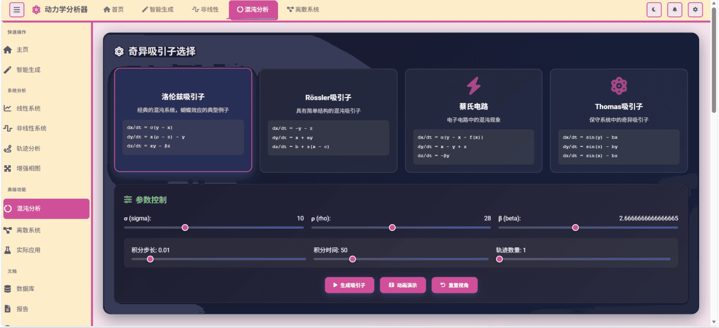
Task: Click the Rössler equation dz/dt = b + z(x − c)
Action: click(301, 146)
